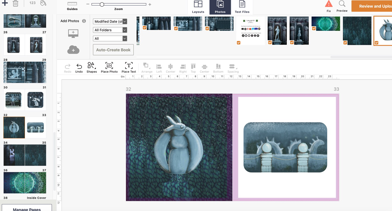Toggle checkbox on dark teal texture thumbnail
This screenshot has width=392, height=211.
[345, 43]
